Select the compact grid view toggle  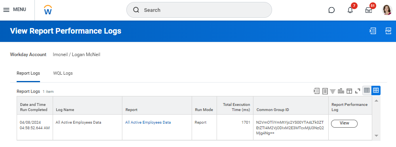tap(367, 90)
